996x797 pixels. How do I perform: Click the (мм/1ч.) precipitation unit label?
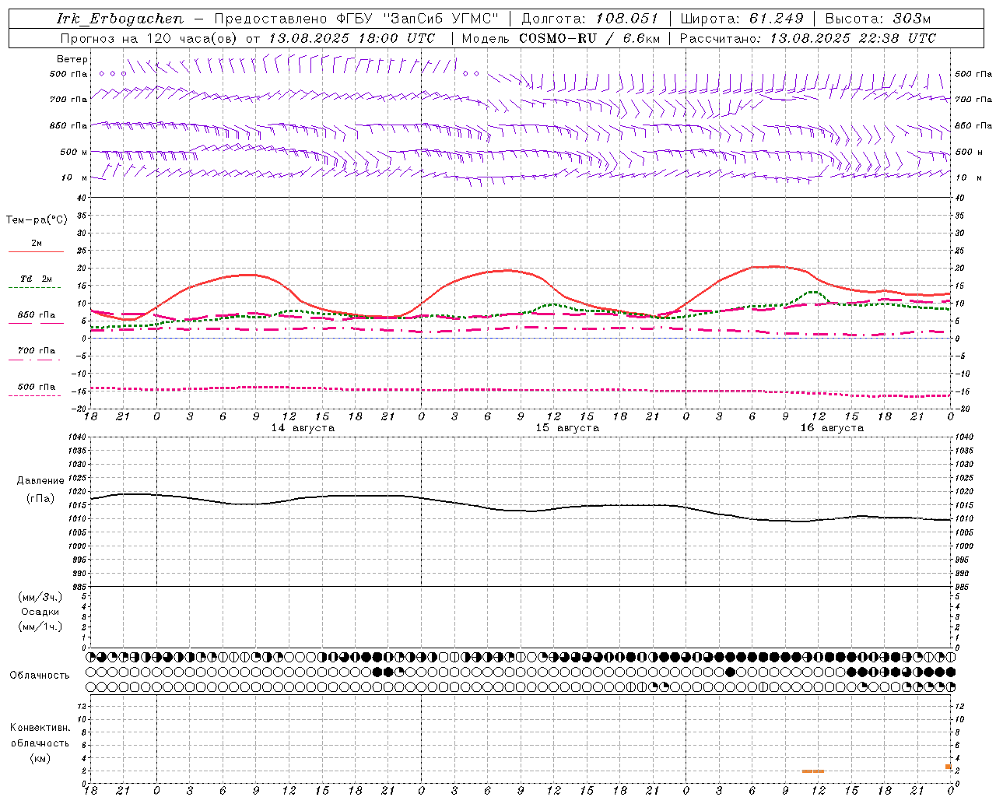[x=40, y=627]
